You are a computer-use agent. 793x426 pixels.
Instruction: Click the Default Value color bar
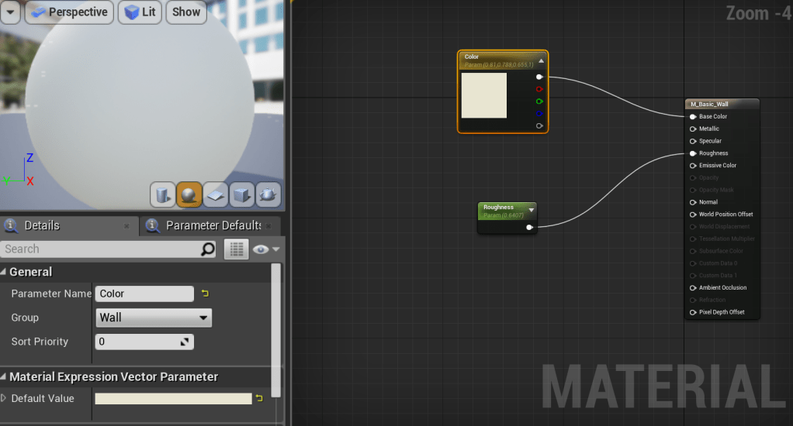pyautogui.click(x=173, y=398)
